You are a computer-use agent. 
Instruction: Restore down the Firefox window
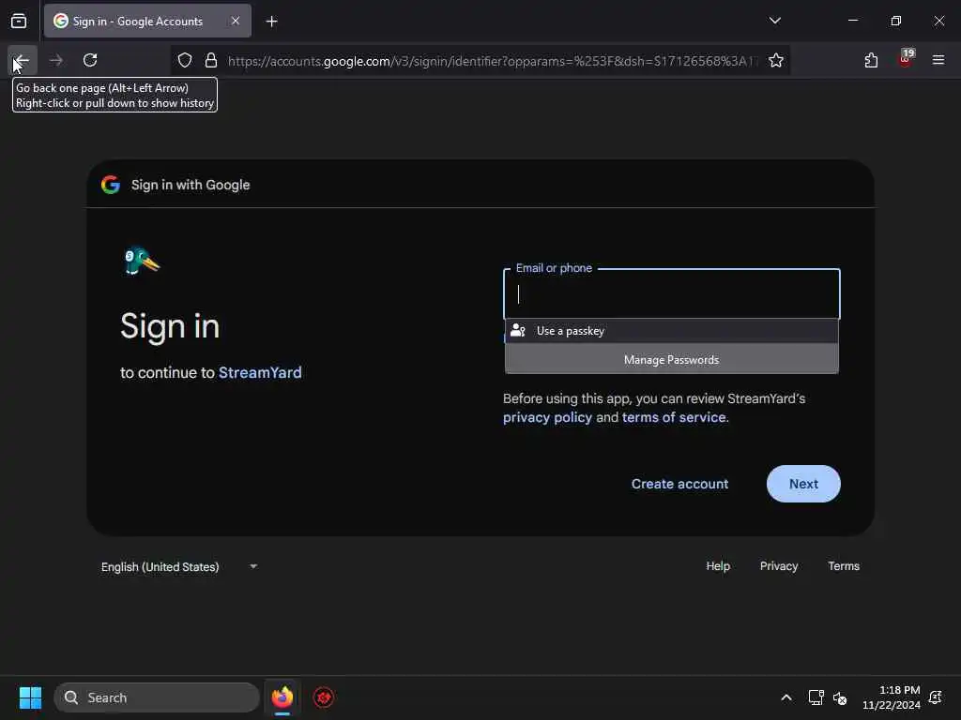(x=895, y=21)
